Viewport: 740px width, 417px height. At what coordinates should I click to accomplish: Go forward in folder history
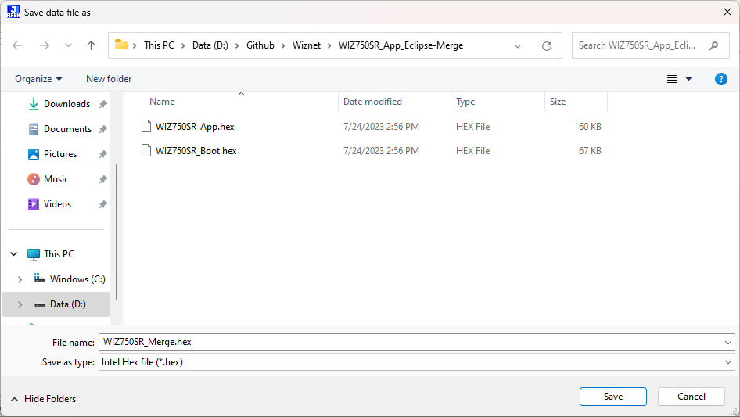[x=45, y=45]
